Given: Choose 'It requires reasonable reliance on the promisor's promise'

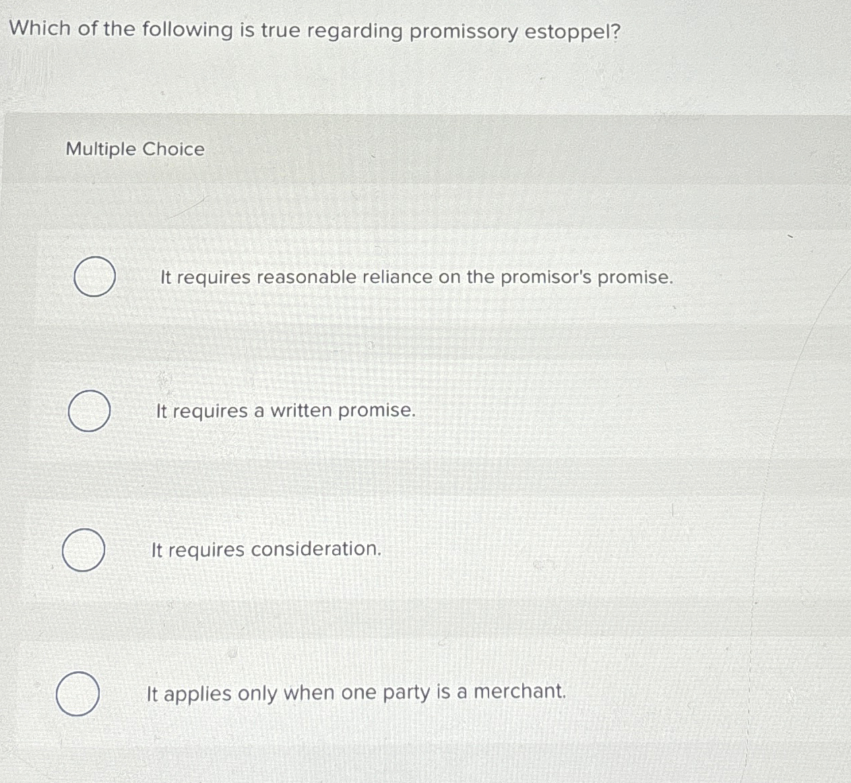Looking at the screenshot, I should tap(415, 277).
